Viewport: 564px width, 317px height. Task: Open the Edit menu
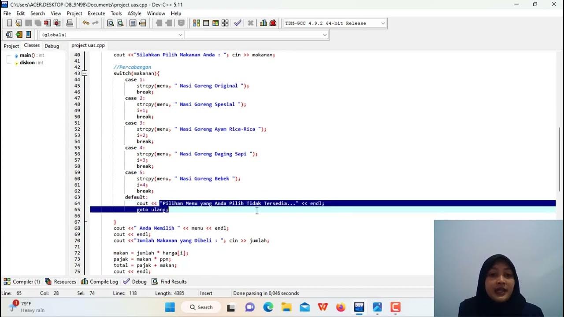[x=21, y=13]
